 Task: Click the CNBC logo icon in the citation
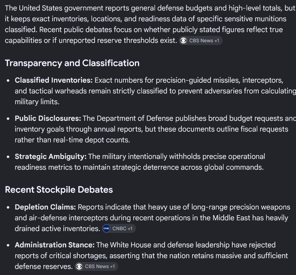(x=106, y=229)
